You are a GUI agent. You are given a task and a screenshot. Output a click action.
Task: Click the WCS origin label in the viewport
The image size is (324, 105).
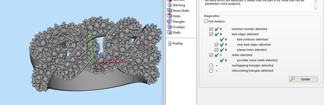(x=98, y=69)
